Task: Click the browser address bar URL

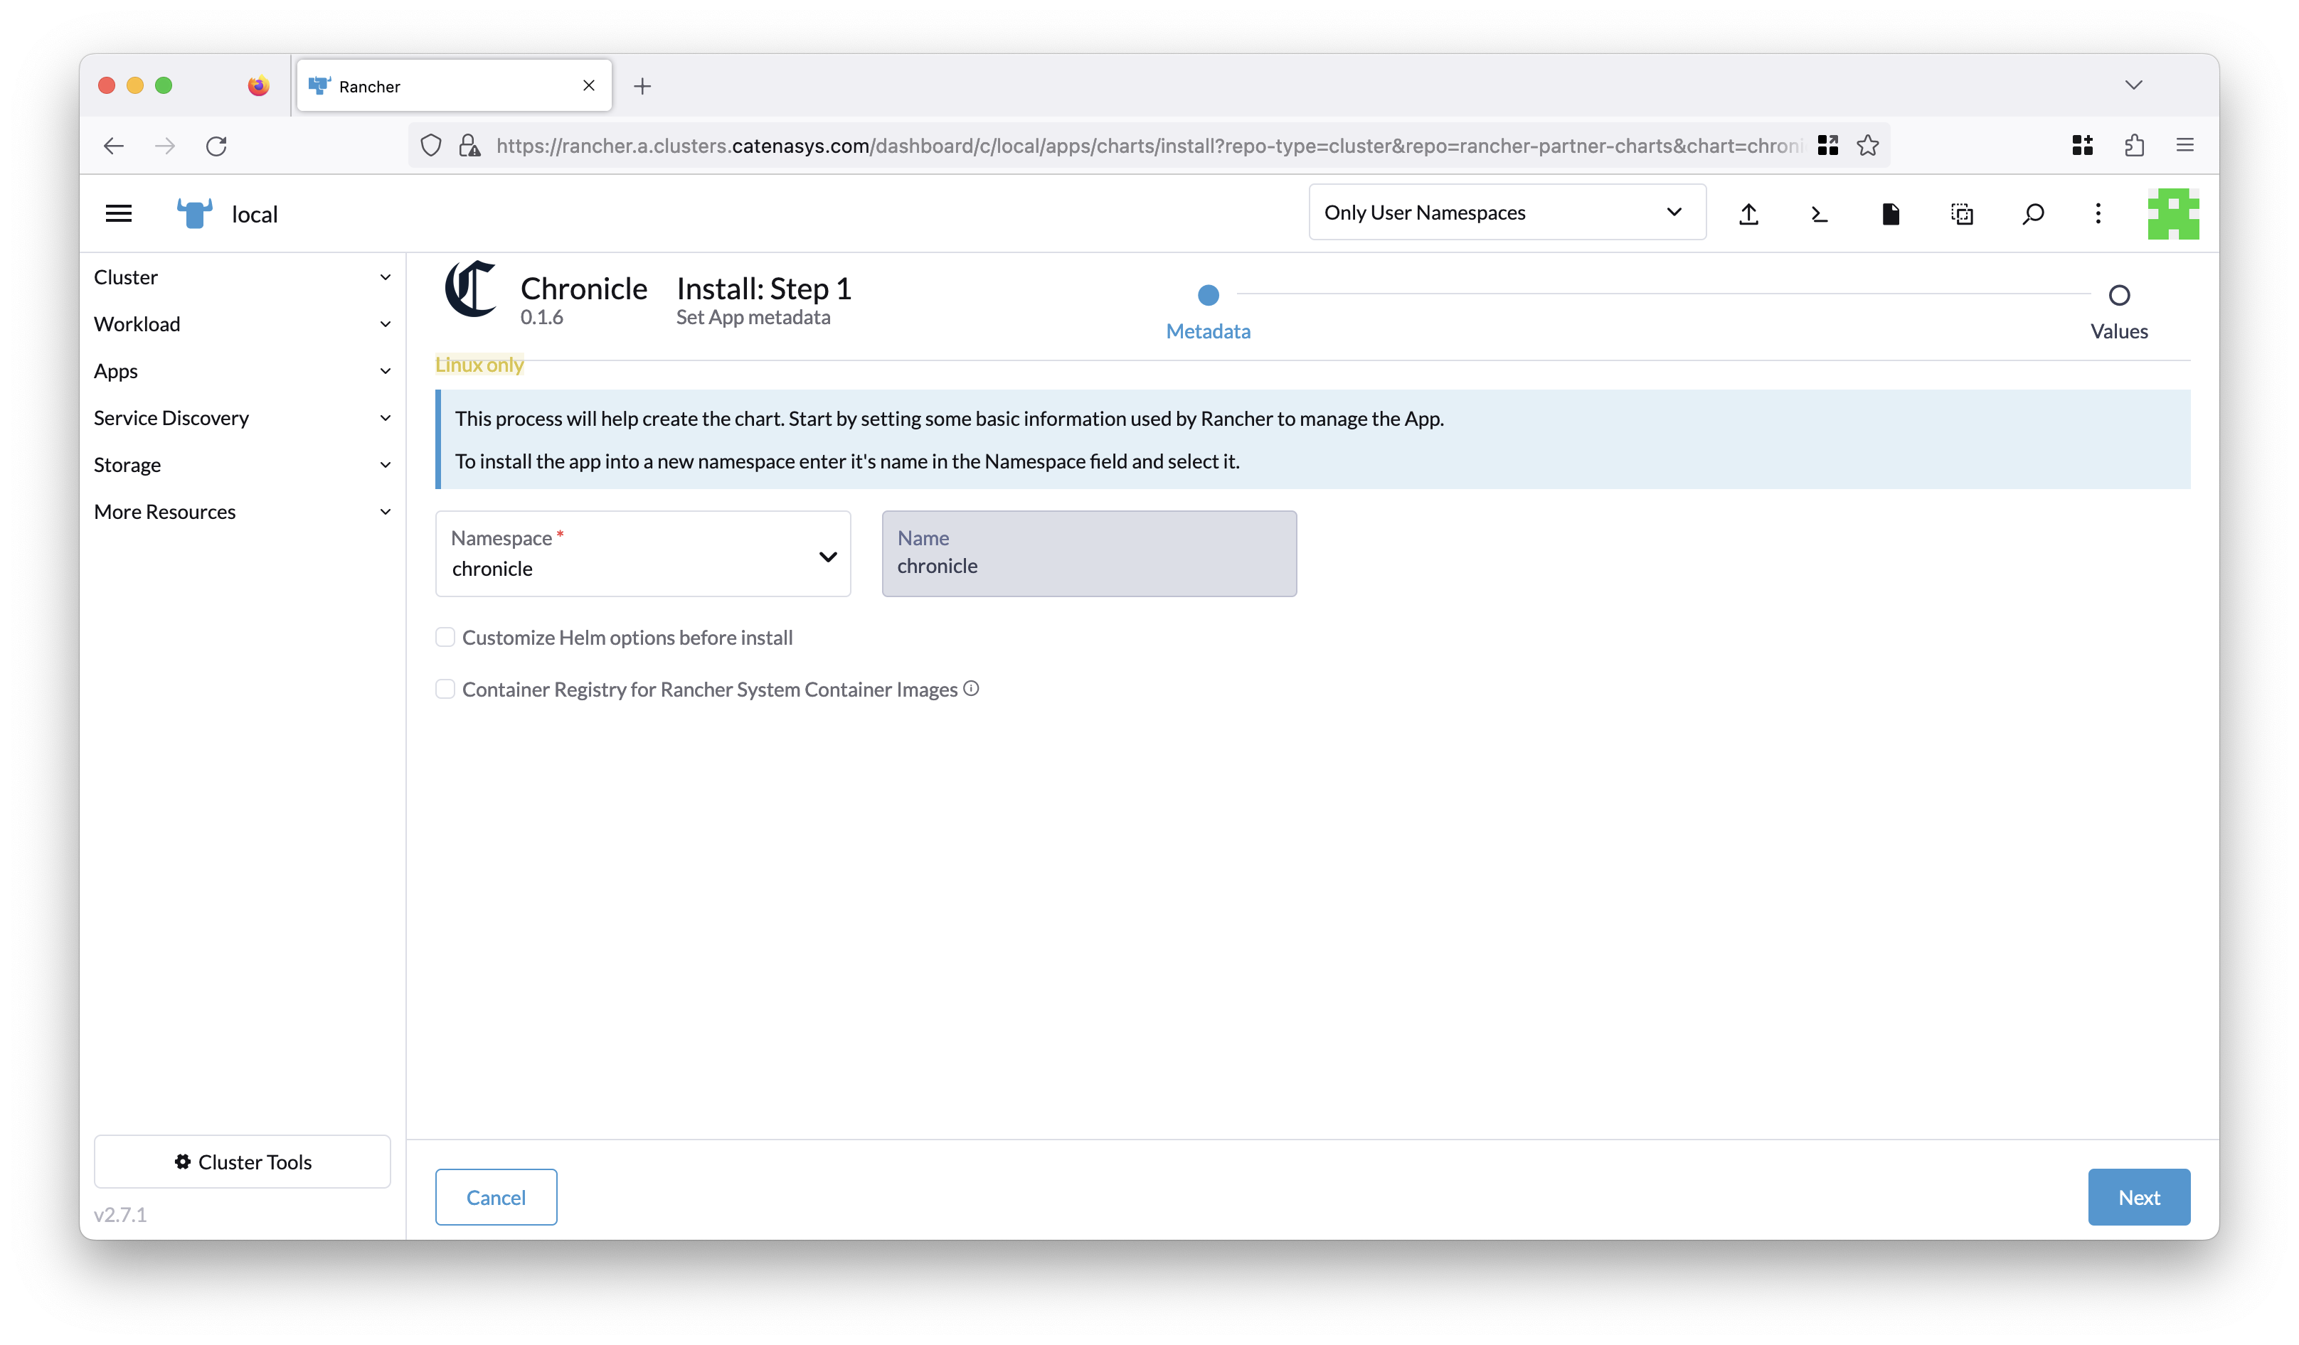Action: coord(1149,146)
